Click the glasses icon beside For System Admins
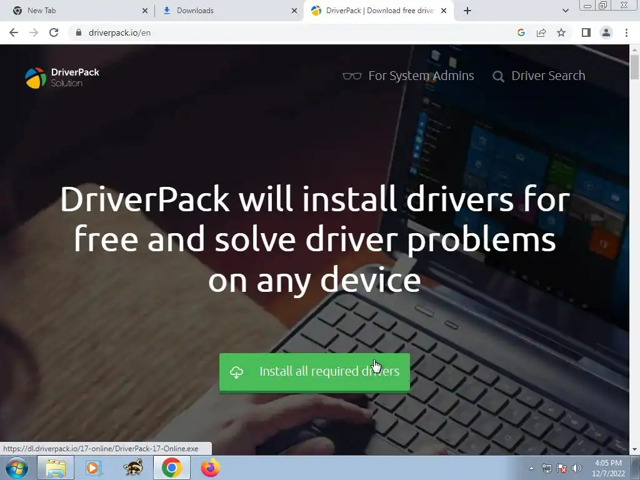The height and width of the screenshot is (480, 640). click(x=352, y=76)
